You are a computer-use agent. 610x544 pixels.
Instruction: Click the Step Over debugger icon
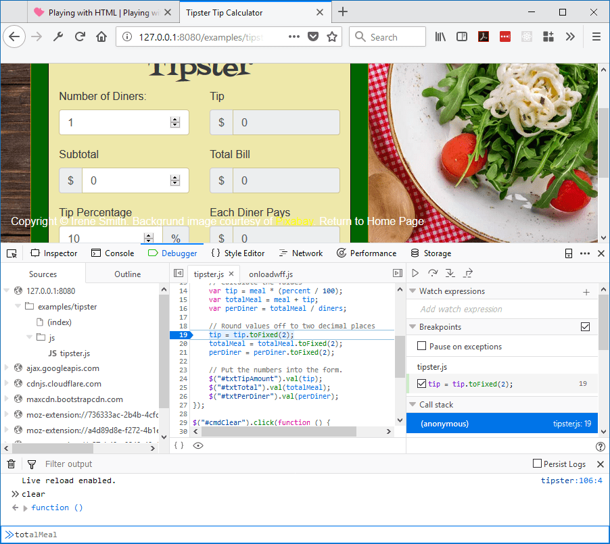point(433,274)
